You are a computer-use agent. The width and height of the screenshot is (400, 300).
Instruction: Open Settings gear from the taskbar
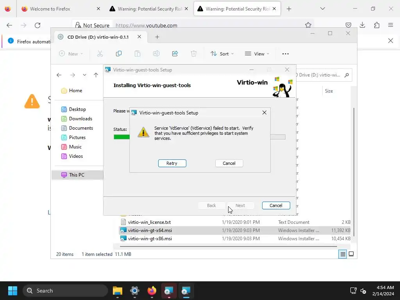[135, 291]
